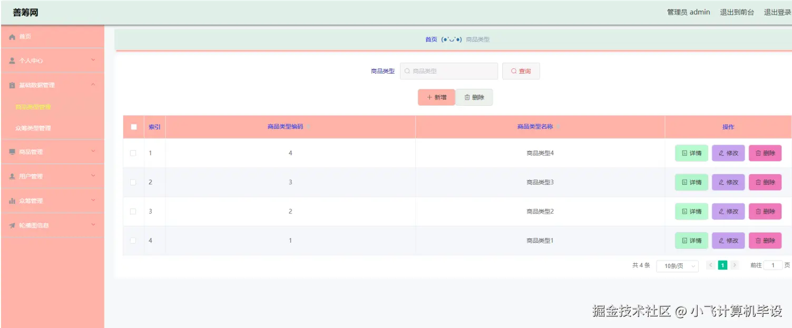Click sort arrows on 商品类型编码 column header
Viewport: 792px width, 328px height.
coord(309,127)
